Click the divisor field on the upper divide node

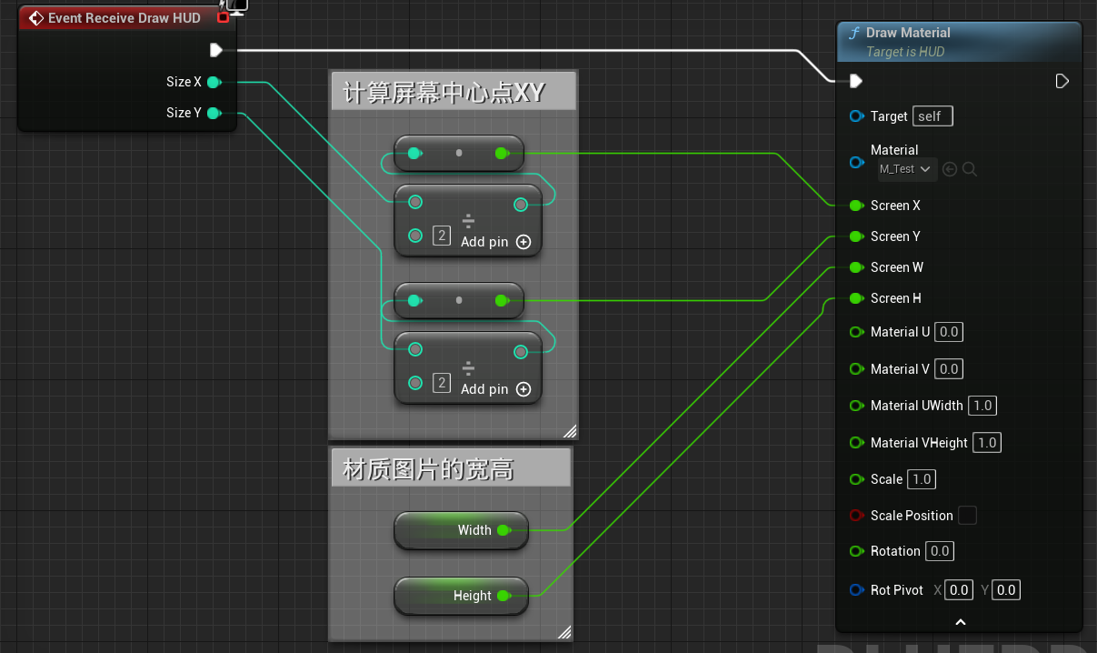442,236
